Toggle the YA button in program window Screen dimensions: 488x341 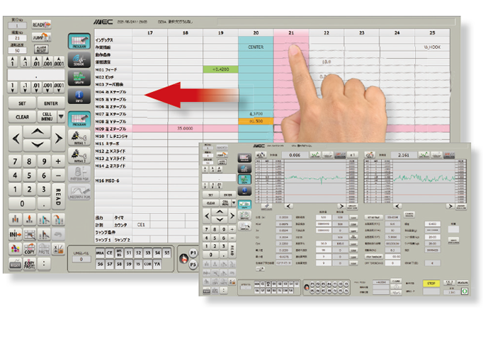157,264
